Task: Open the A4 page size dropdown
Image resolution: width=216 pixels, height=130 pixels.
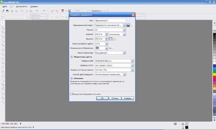Action: tap(124, 30)
